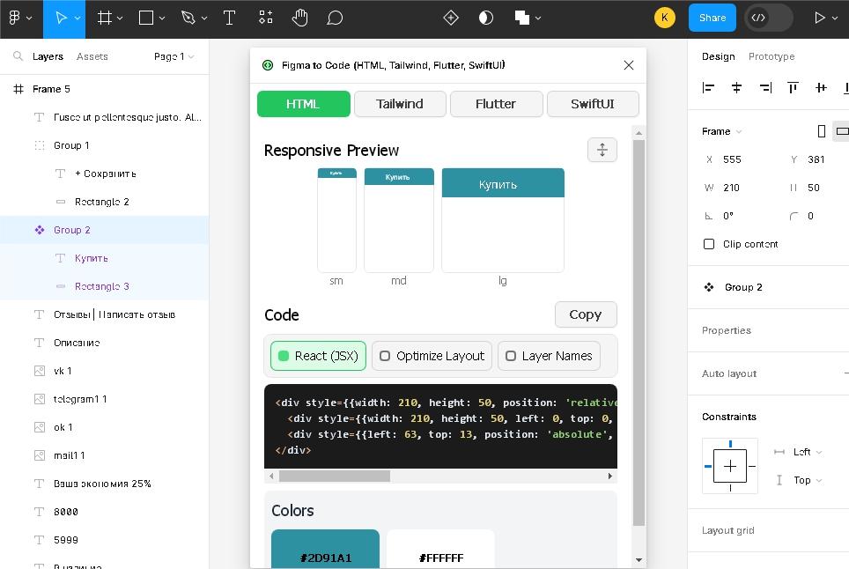The width and height of the screenshot is (849, 569).
Task: Select the Text tool in toolbar
Action: 229,18
